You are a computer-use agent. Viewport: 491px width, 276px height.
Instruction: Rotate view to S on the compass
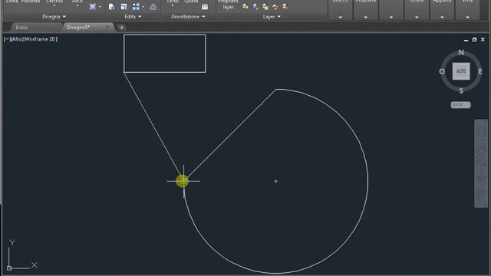click(461, 90)
